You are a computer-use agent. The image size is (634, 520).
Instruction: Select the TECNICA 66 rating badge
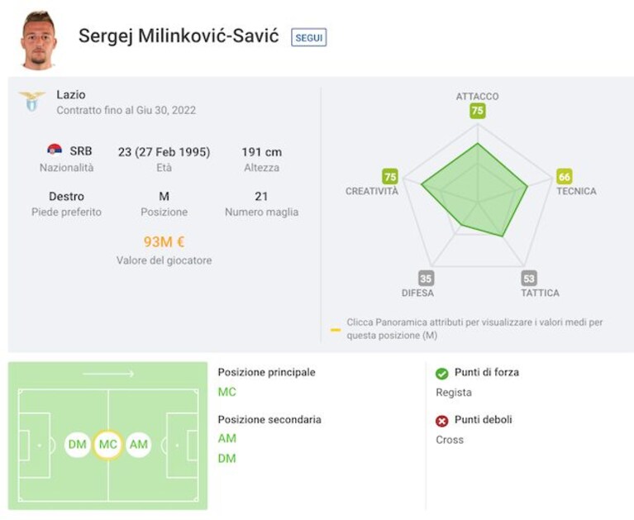(564, 176)
